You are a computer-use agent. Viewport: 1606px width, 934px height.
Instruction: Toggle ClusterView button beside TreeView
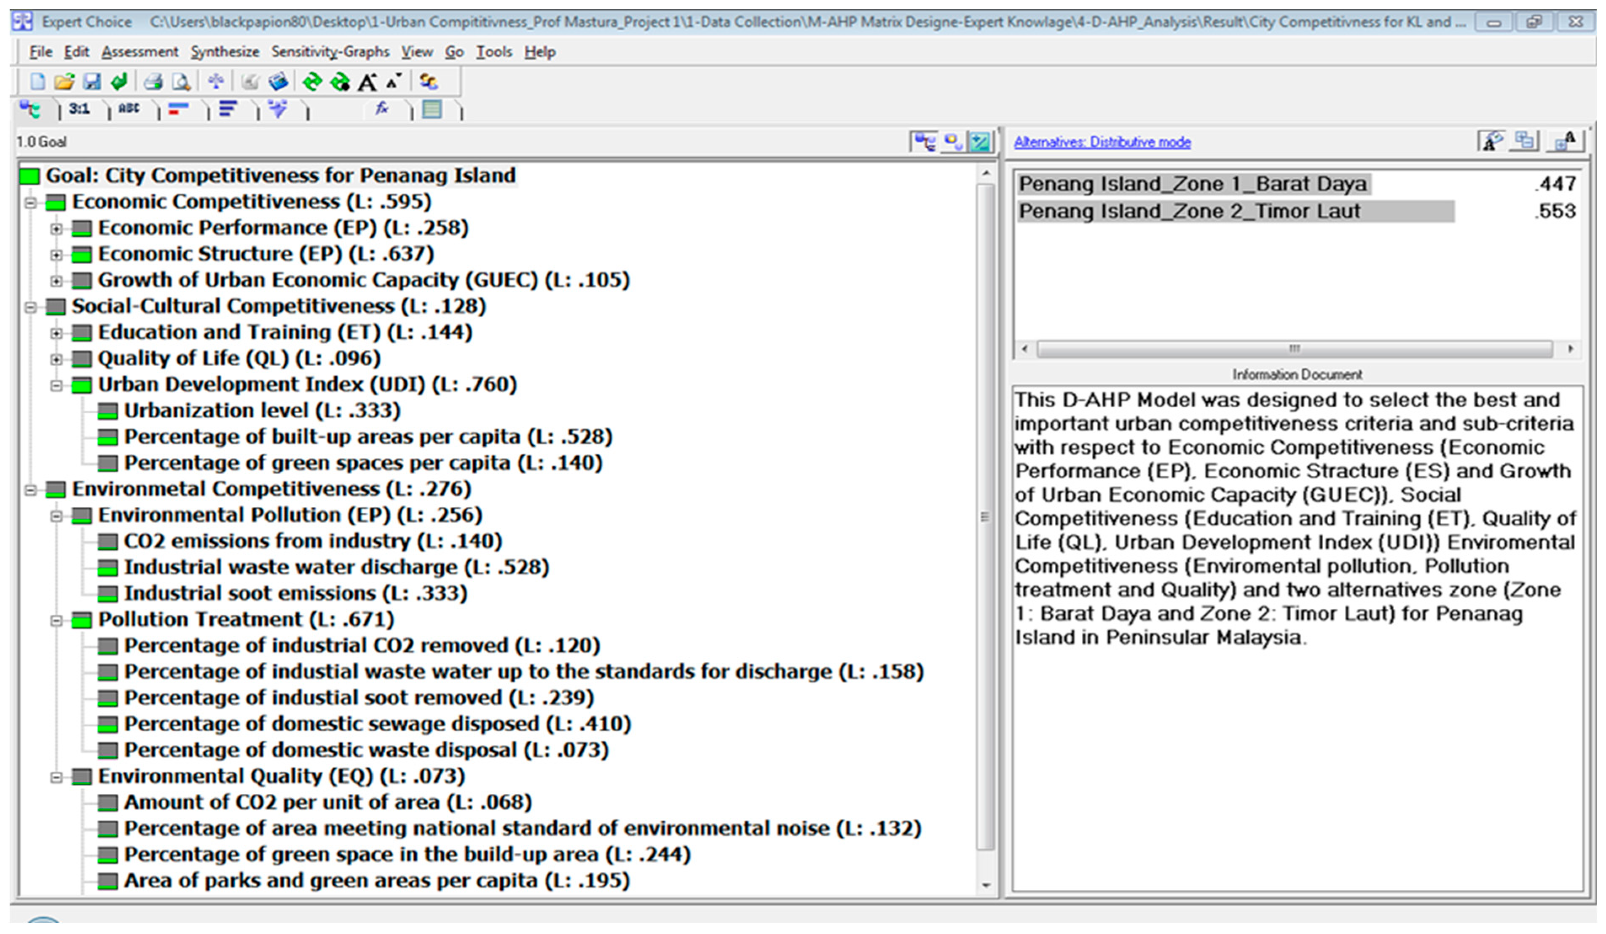tap(953, 142)
